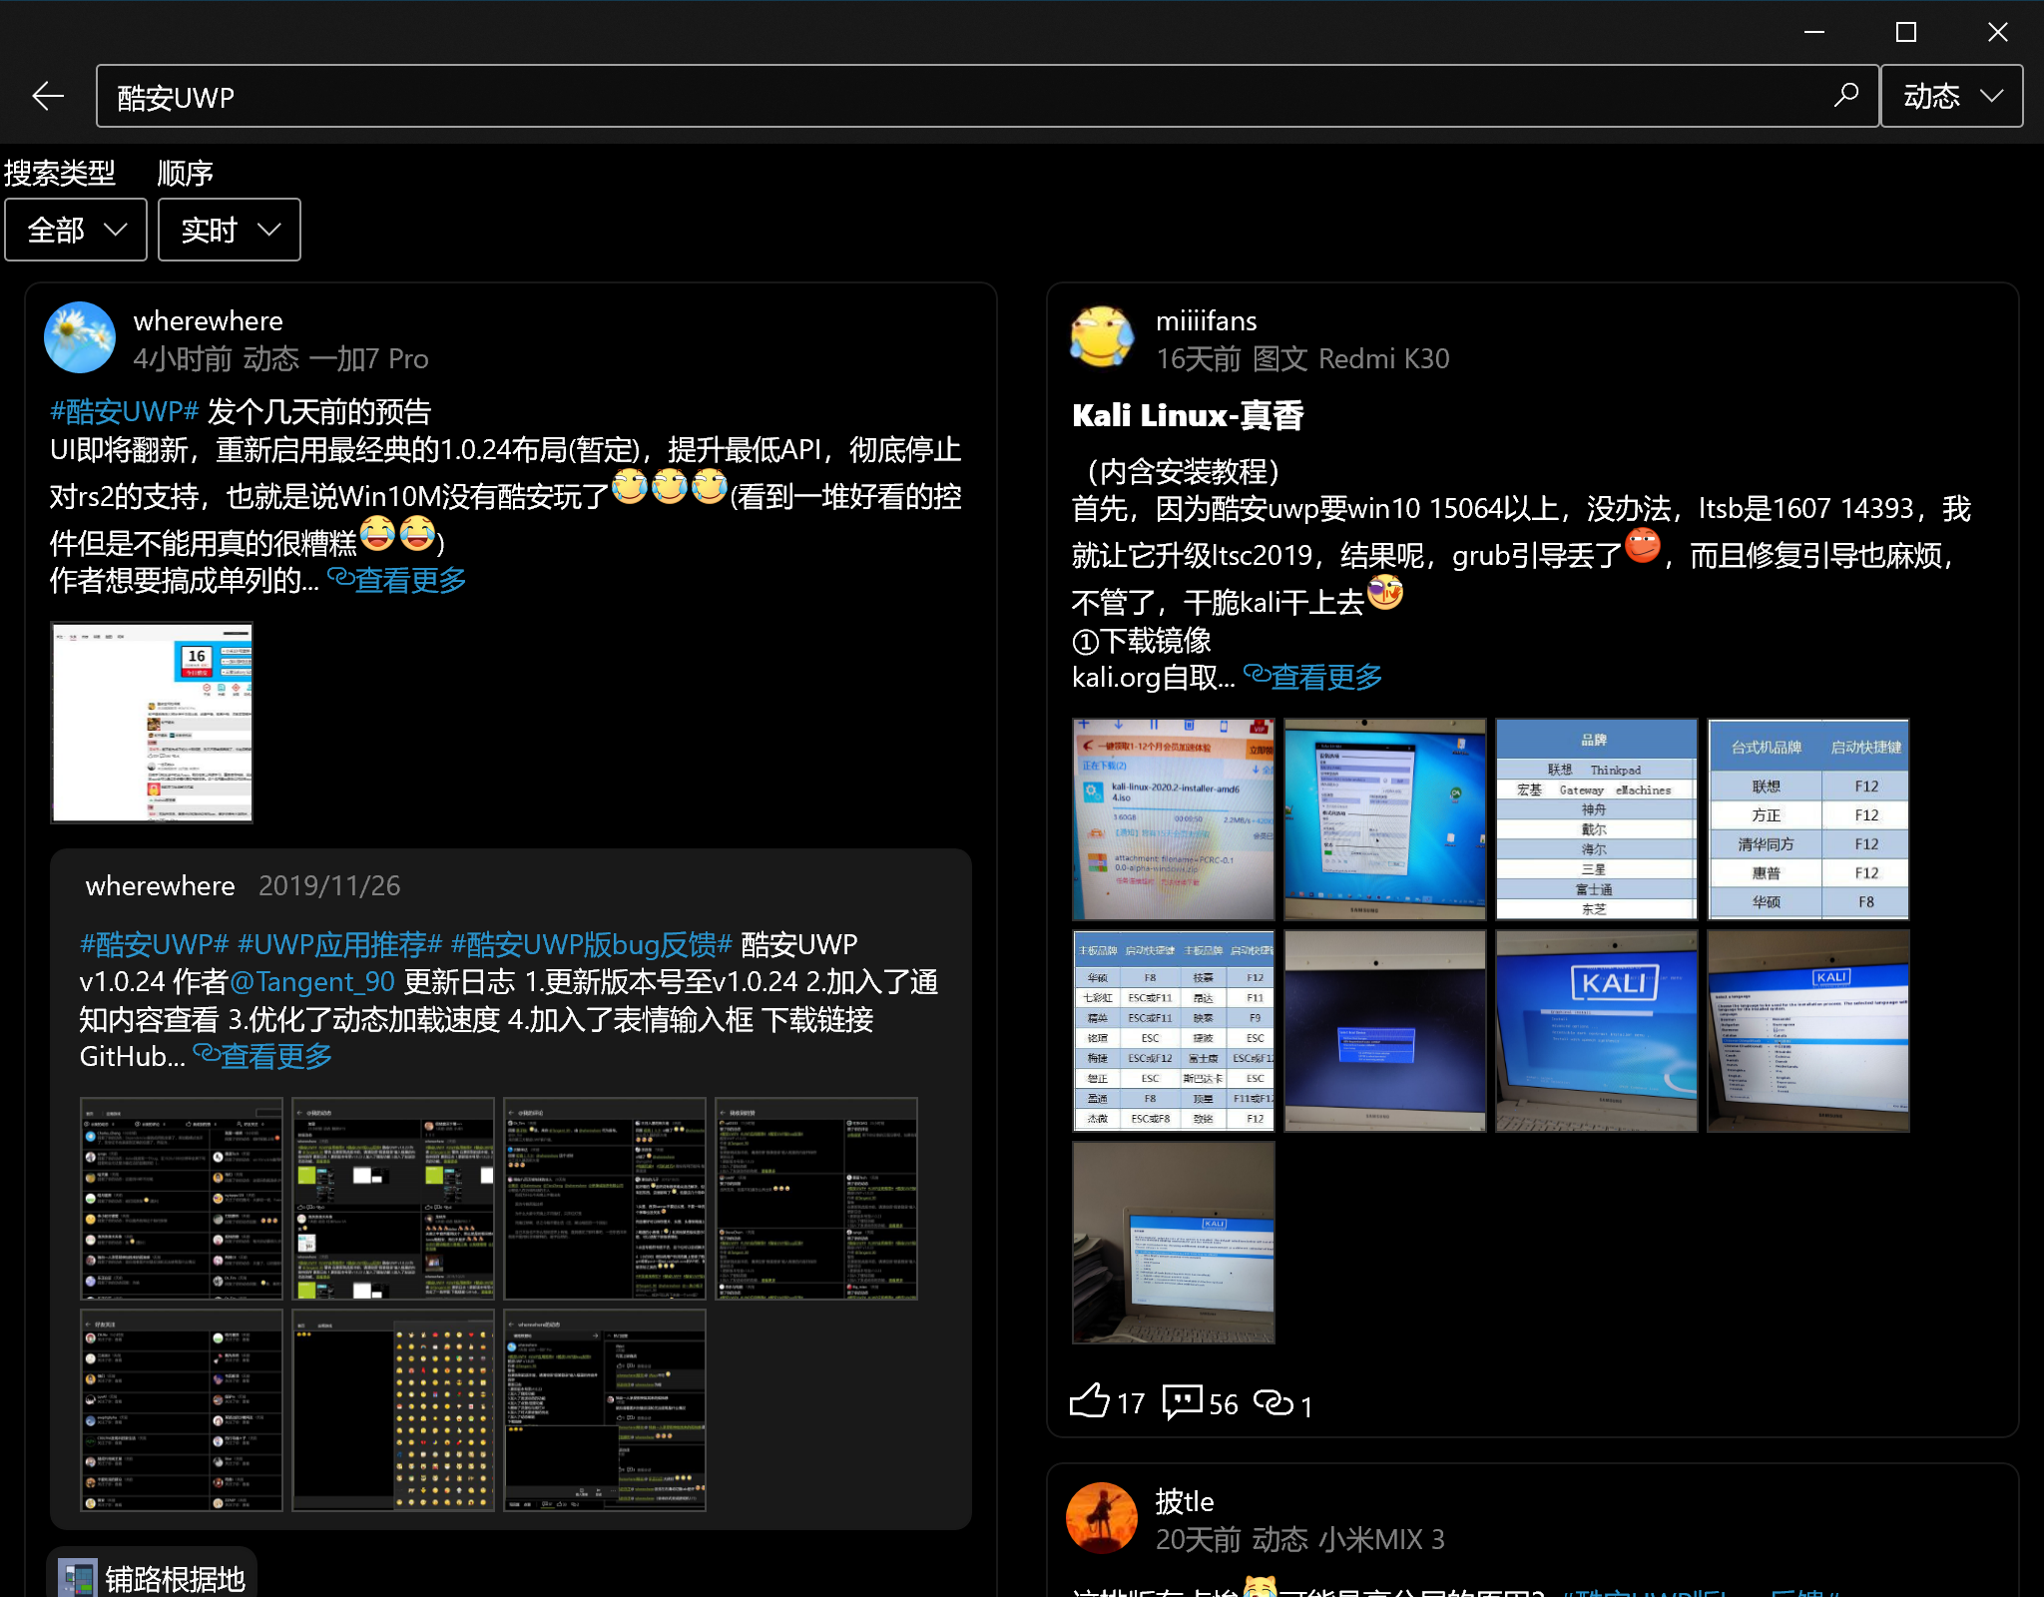Open the 台式机品牌 hotkey table thumbnail
2044x1597 pixels.
tap(1807, 818)
